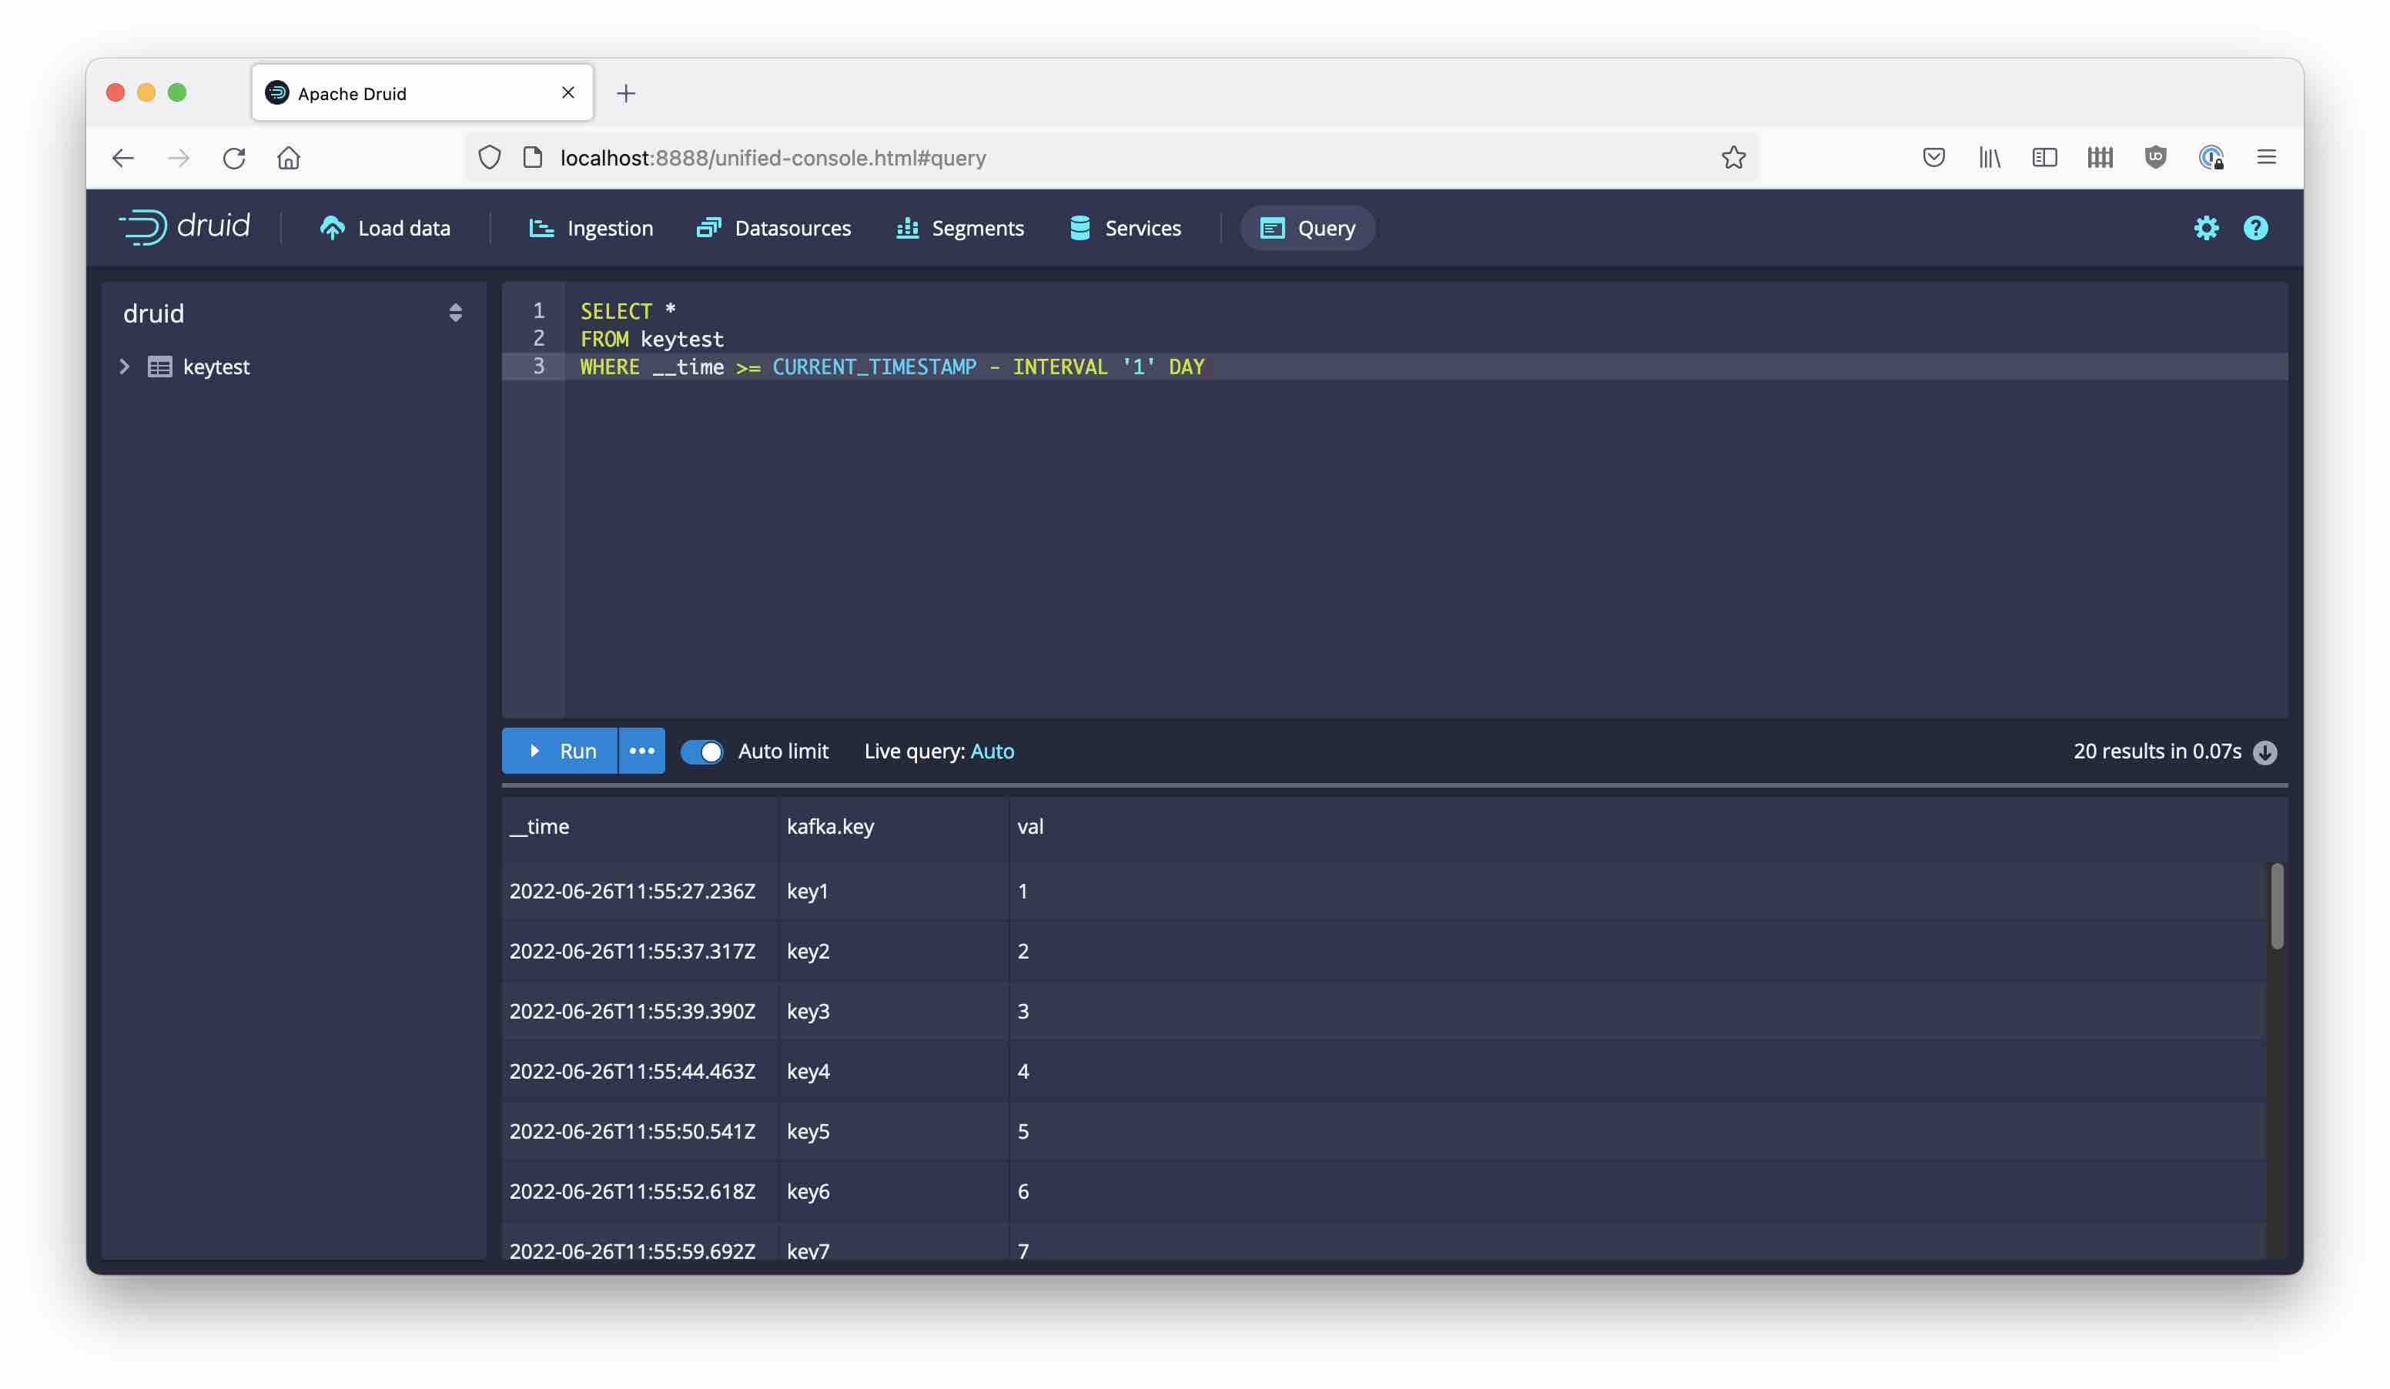Switch to the Ingestion view
Screen dimensions: 2390x1389
[x=591, y=228]
